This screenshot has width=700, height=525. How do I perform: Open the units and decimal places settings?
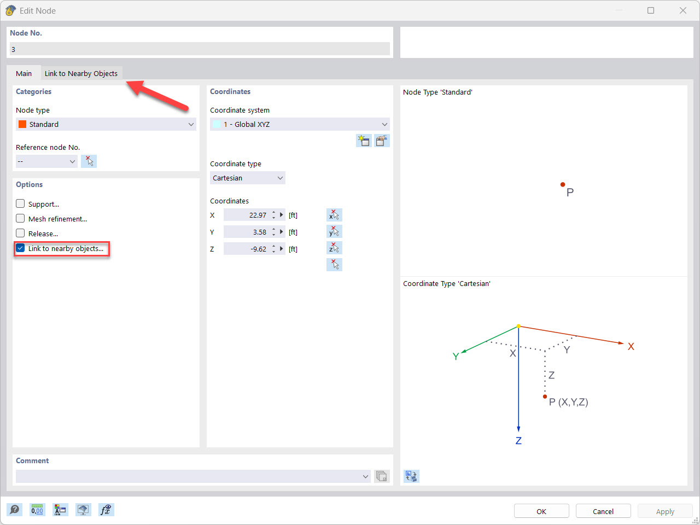click(x=37, y=509)
